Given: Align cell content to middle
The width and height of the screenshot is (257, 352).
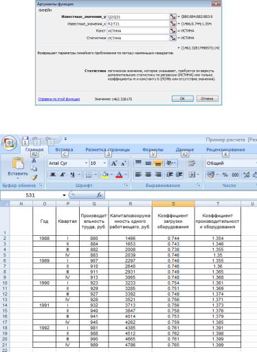Looking at the screenshot, I should (148, 163).
